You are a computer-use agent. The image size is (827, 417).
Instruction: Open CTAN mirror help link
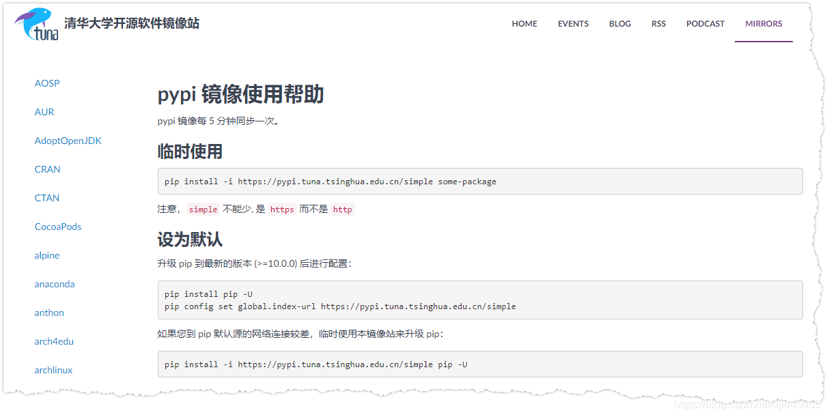point(47,198)
